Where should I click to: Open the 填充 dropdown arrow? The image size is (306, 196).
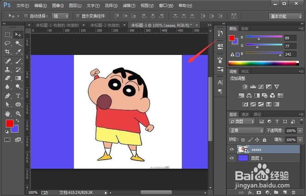click(300, 140)
